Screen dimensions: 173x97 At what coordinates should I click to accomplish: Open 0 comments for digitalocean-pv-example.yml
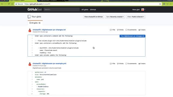coord(131,64)
